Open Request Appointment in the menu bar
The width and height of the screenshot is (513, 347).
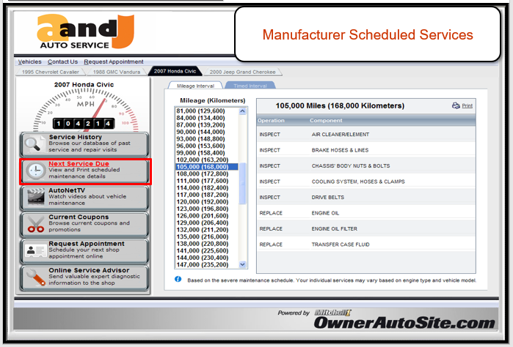114,61
